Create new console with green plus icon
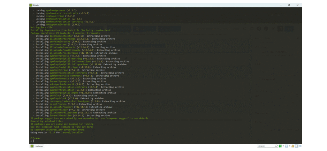The image size is (327, 151). pyautogui.click(x=280, y=146)
